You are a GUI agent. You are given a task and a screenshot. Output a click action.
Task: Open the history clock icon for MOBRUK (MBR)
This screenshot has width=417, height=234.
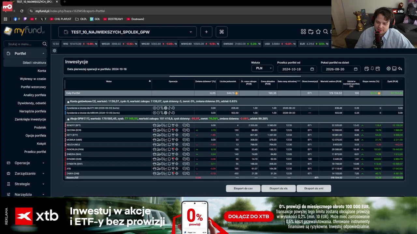(162, 140)
